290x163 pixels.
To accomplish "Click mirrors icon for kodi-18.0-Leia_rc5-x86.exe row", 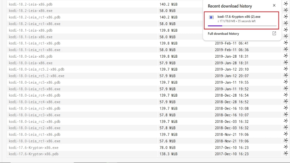I will click(286, 88).
